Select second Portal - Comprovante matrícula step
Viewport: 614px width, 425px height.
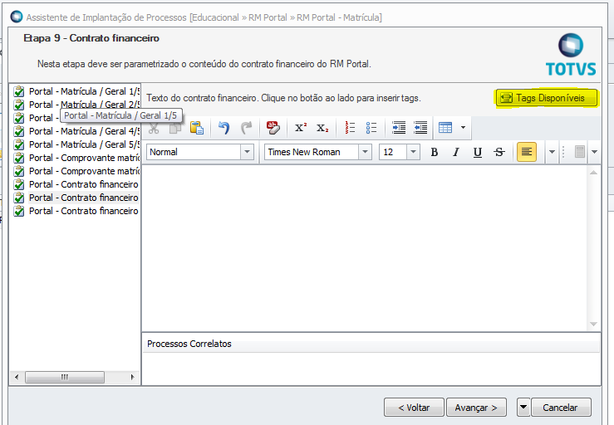[84, 171]
